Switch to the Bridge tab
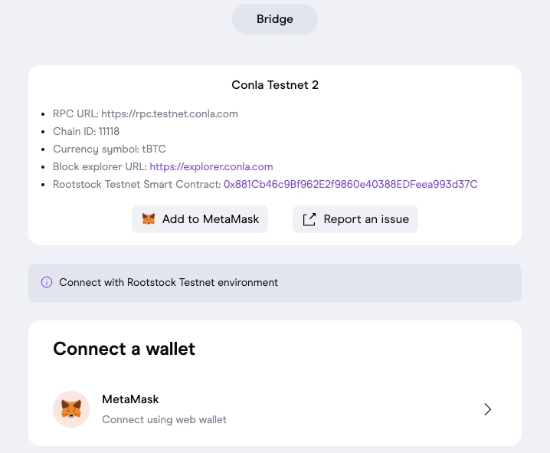550x453 pixels. (x=275, y=19)
